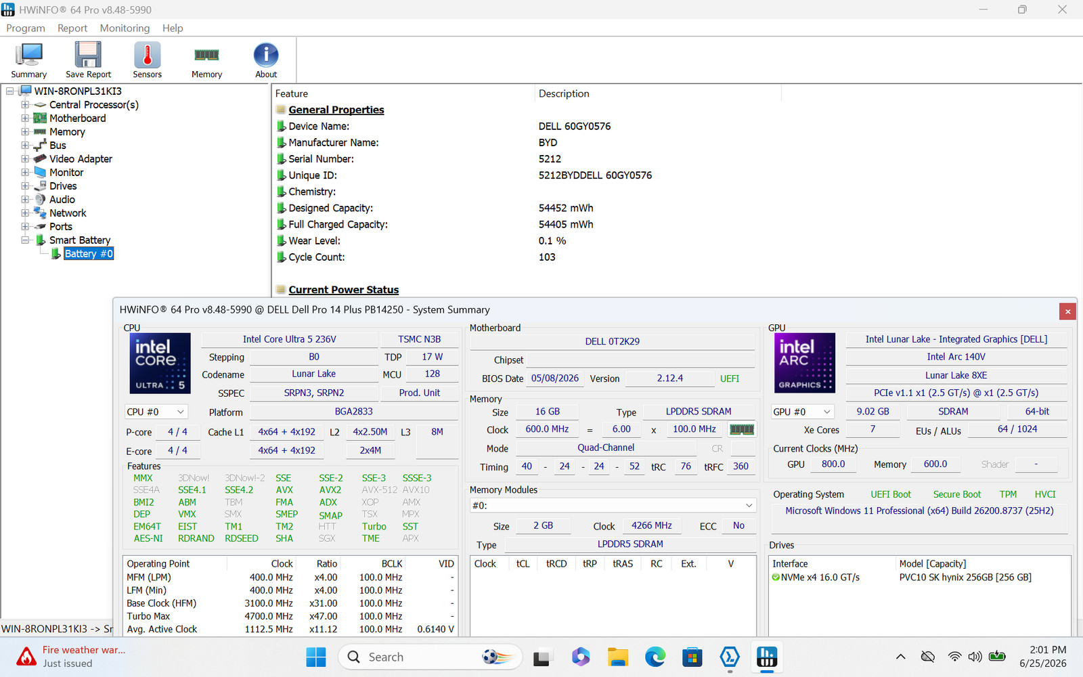Open the Monitoring menu

click(125, 28)
